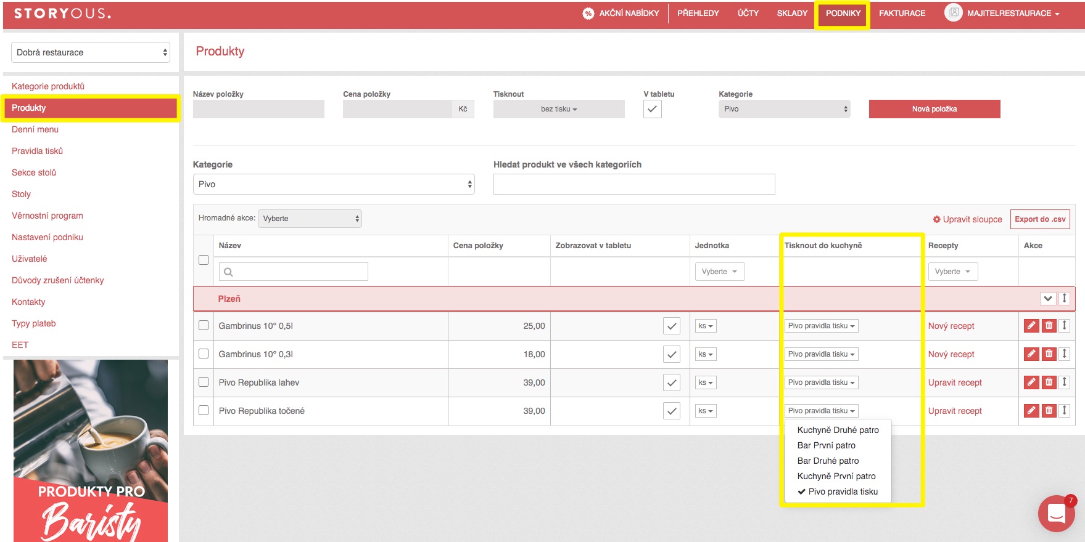This screenshot has width=1085, height=542.
Task: Click the Název položky input field
Action: 258,109
